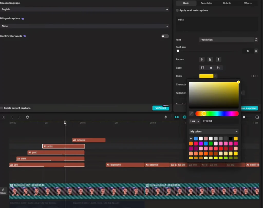
Task: Select the eyedropper color picker tool
Action: (191, 114)
